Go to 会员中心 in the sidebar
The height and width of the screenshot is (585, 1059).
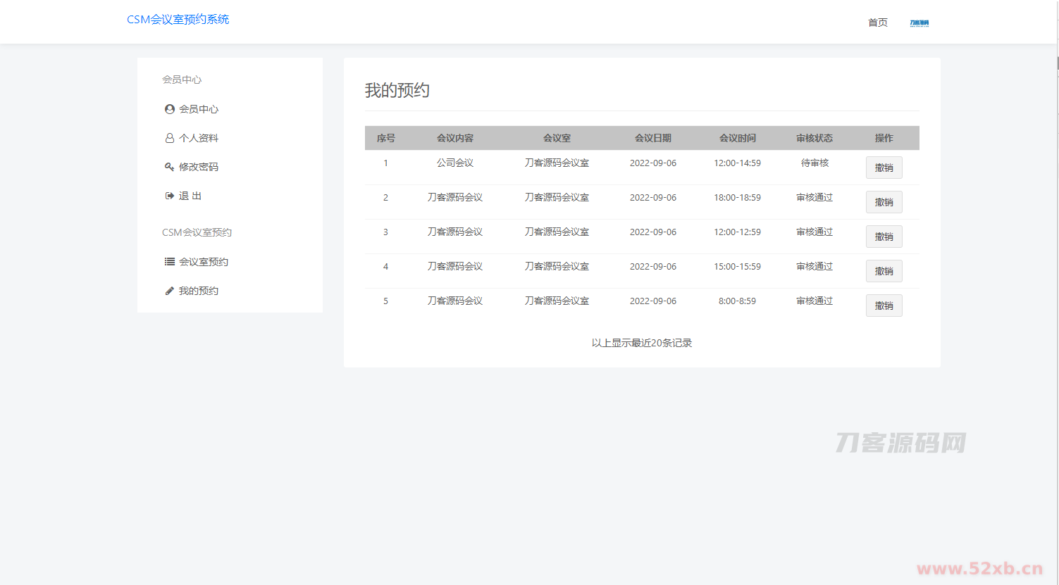pos(199,109)
